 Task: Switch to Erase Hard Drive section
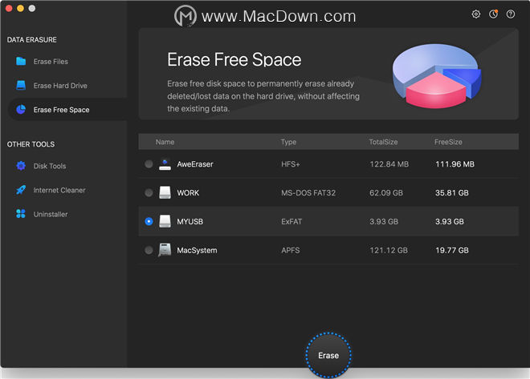point(60,86)
